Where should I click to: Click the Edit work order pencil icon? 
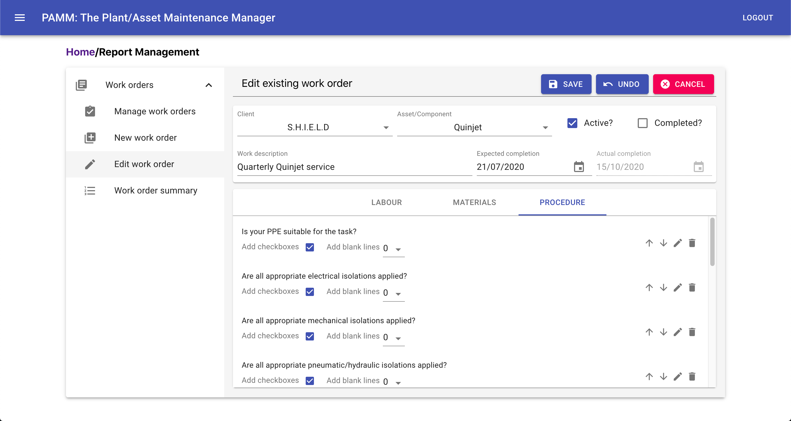point(90,164)
